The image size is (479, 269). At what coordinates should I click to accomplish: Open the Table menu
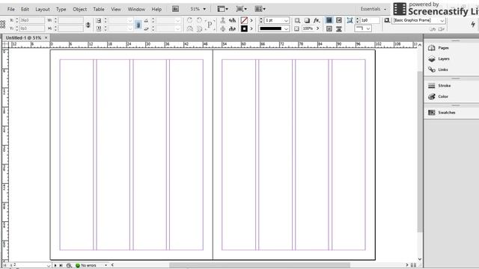pos(99,9)
